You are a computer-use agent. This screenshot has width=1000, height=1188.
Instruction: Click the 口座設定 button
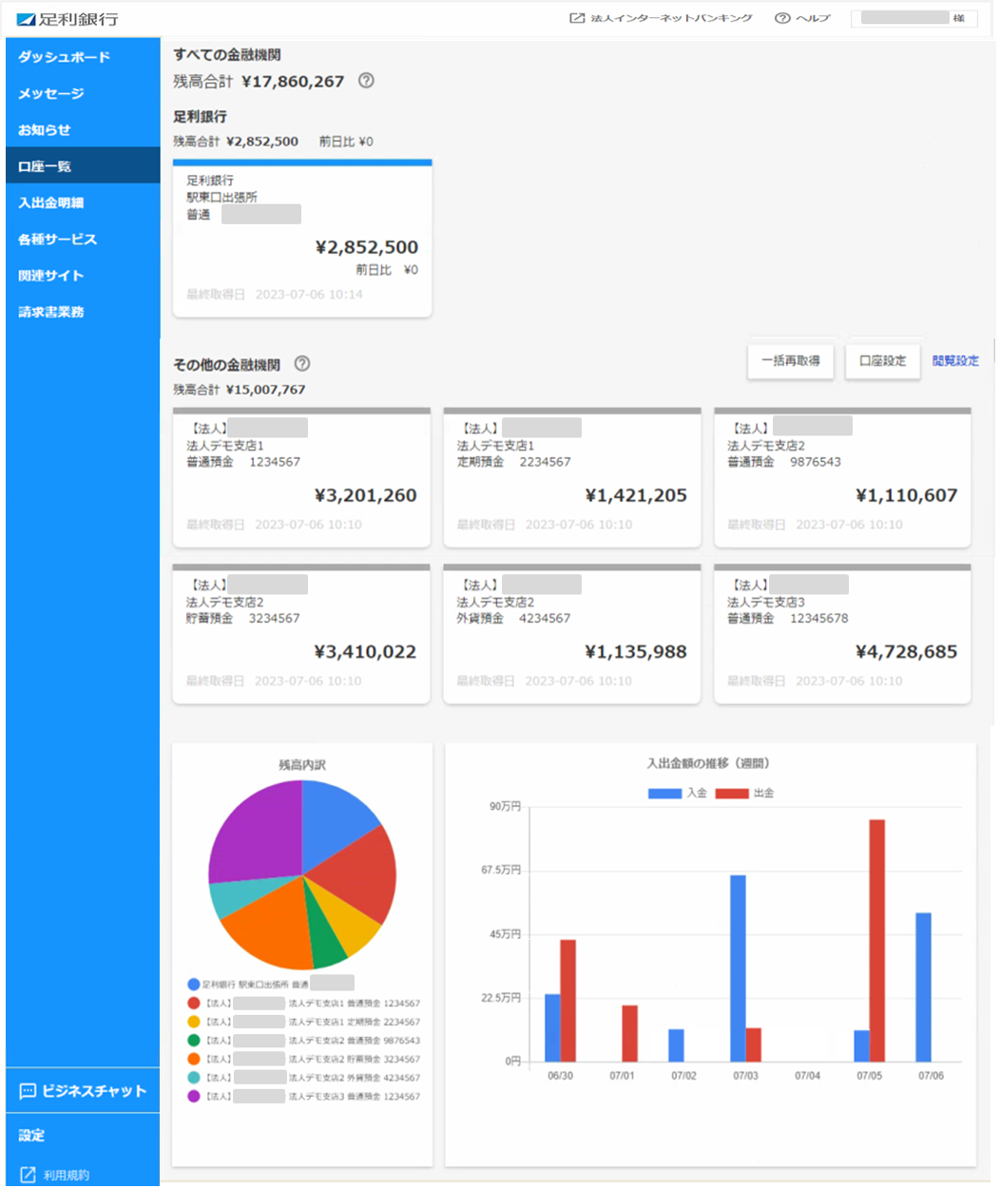pyautogui.click(x=883, y=361)
